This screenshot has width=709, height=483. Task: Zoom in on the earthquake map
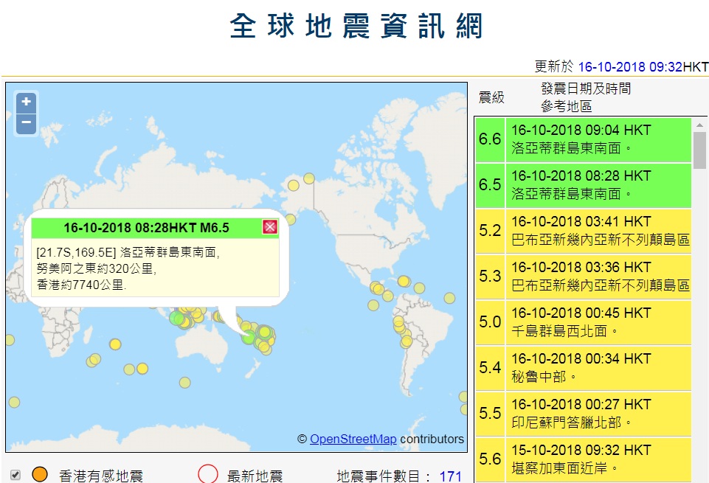[x=27, y=102]
